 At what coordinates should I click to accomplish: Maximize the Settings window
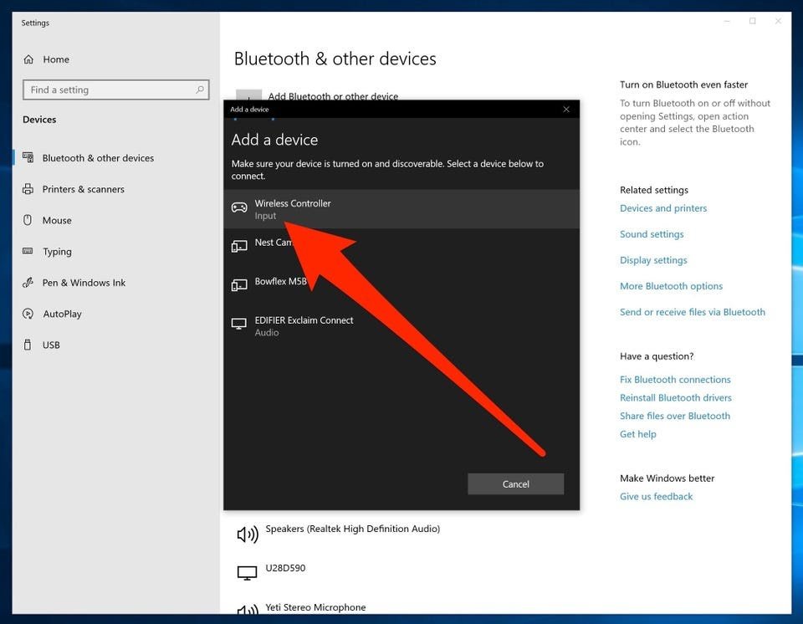[752, 21]
